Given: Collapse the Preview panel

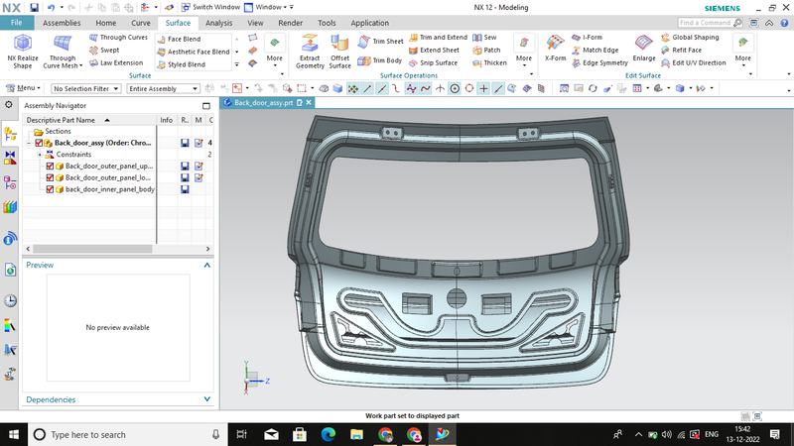Looking at the screenshot, I should [207, 265].
